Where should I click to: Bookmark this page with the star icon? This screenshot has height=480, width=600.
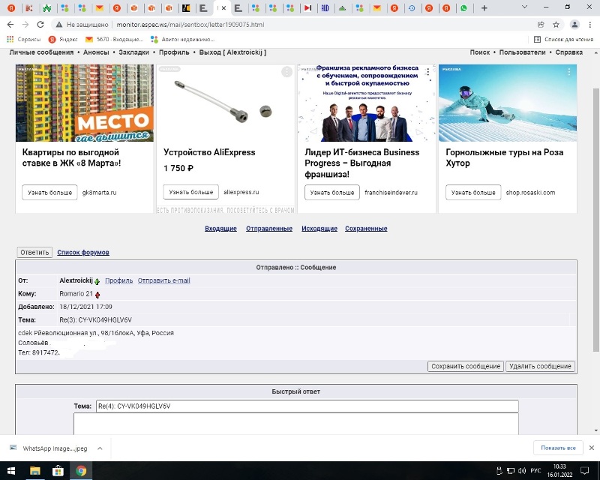coord(556,24)
